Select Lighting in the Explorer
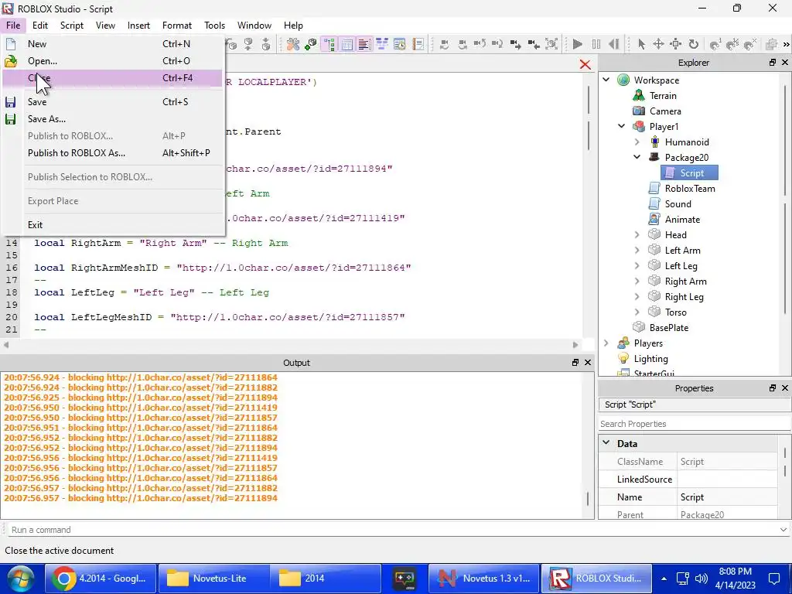This screenshot has height=594, width=792. pos(651,359)
